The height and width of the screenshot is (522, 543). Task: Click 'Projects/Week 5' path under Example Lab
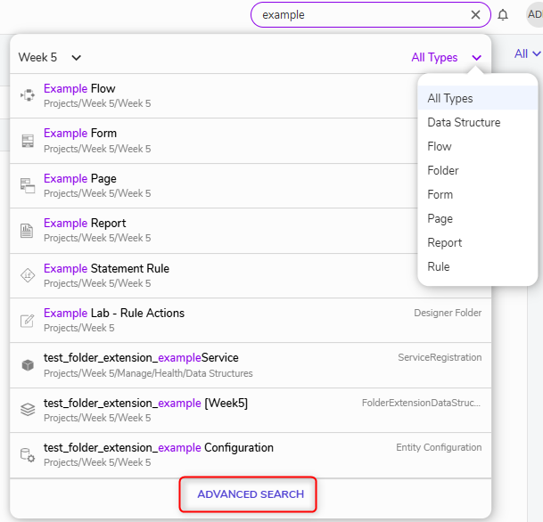(79, 328)
